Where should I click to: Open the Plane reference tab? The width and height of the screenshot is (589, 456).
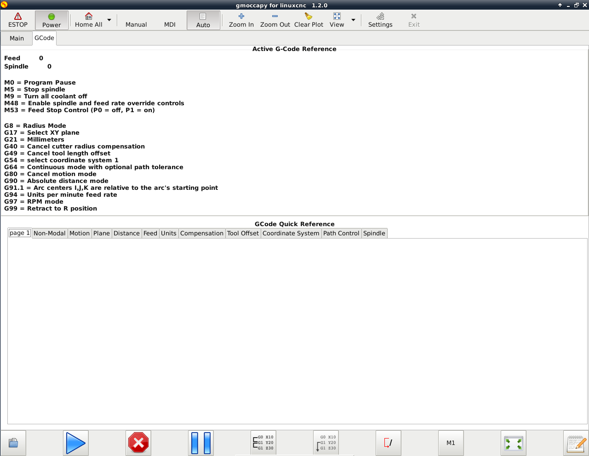[102, 234]
